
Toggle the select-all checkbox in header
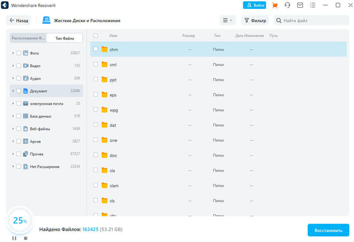pos(96,35)
